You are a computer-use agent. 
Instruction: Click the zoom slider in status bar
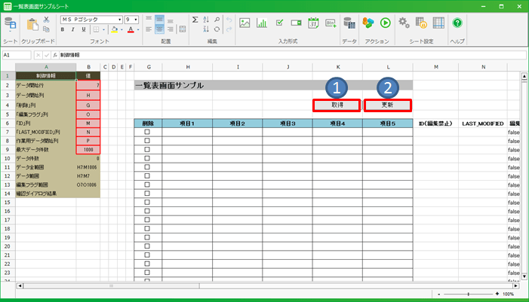click(468, 294)
